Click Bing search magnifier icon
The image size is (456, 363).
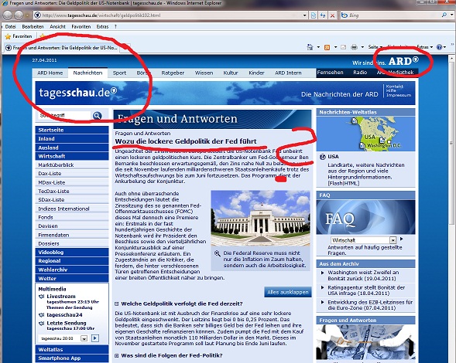coord(444,15)
